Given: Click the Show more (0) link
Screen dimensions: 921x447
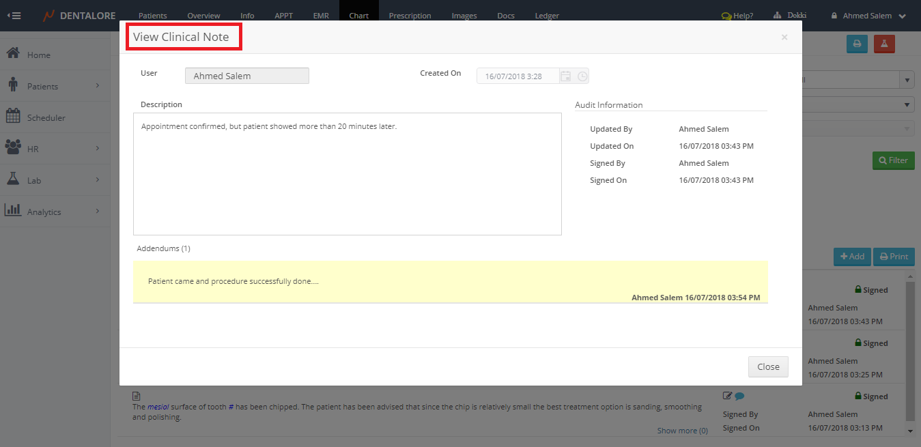Looking at the screenshot, I should pos(682,431).
